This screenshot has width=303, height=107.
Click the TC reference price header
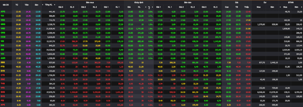click(17, 5)
